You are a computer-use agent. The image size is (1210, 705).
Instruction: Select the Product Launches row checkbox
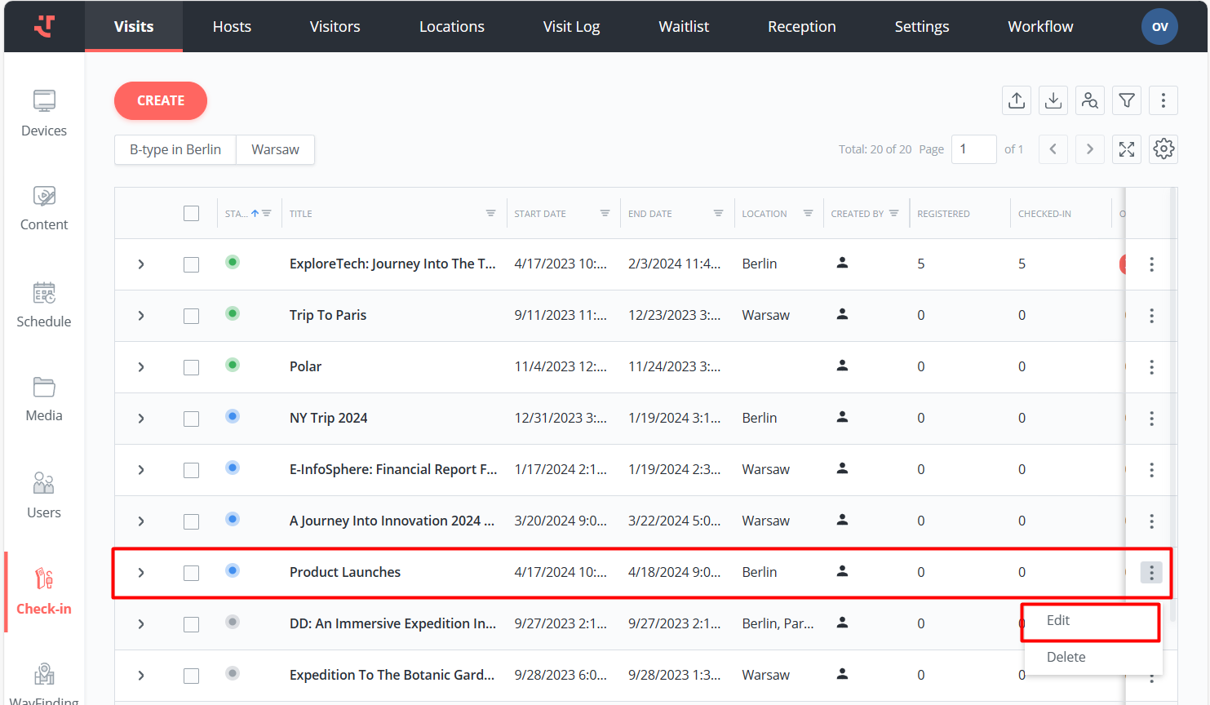coord(191,573)
